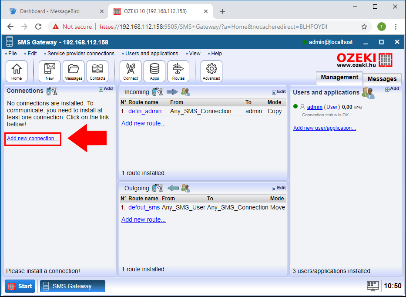The width and height of the screenshot is (406, 297).
Task: Click Add new route under Incoming
Action: point(144,123)
